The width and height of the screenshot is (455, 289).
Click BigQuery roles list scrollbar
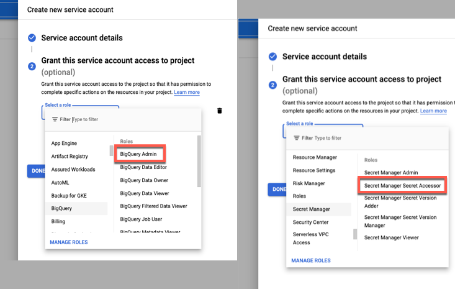point(199,161)
